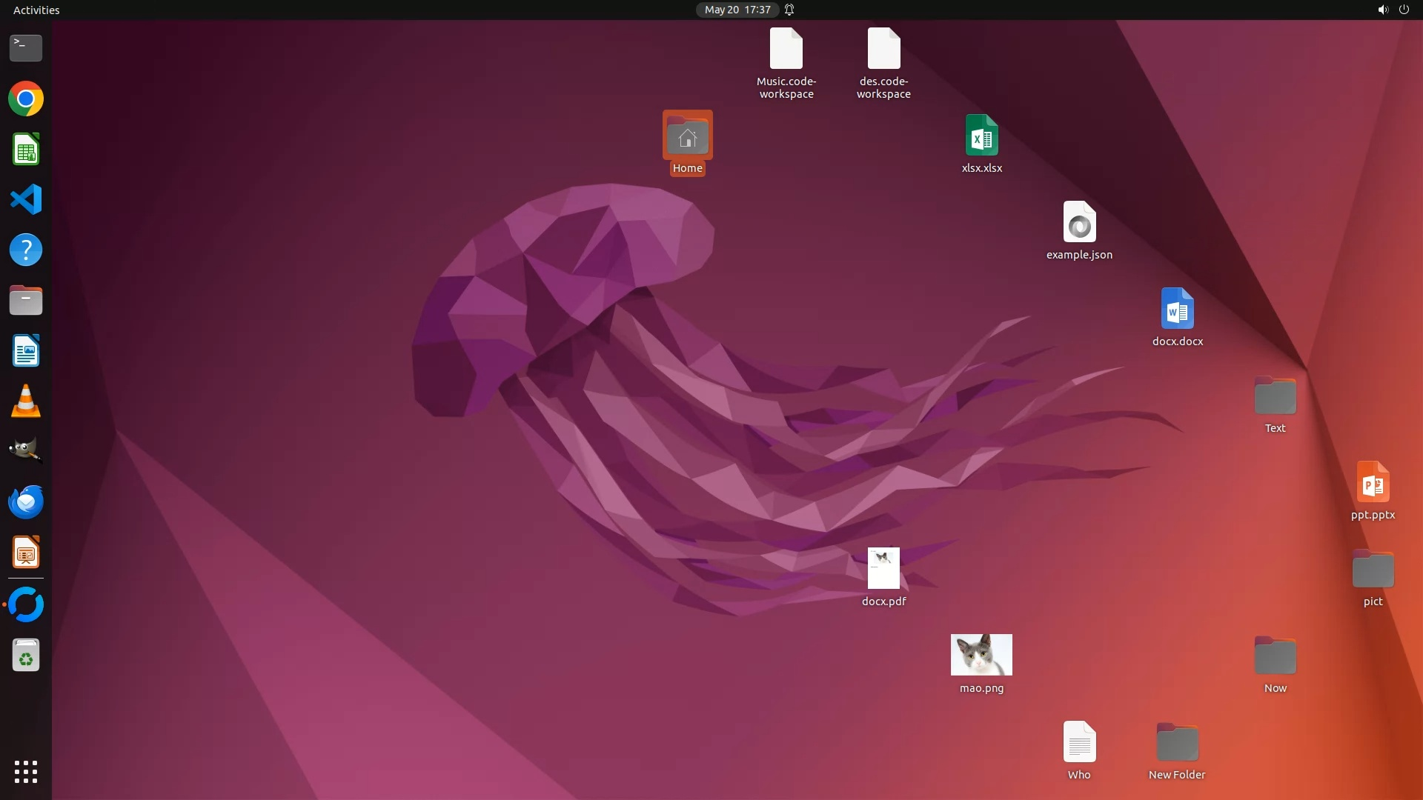The height and width of the screenshot is (800, 1423).
Task: Launch Google Chrome from the dock
Action: click(x=26, y=99)
